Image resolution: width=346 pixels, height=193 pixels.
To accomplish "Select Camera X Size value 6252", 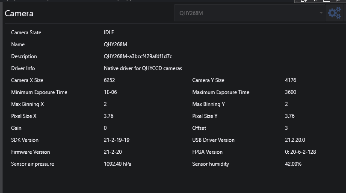I will [109, 80].
